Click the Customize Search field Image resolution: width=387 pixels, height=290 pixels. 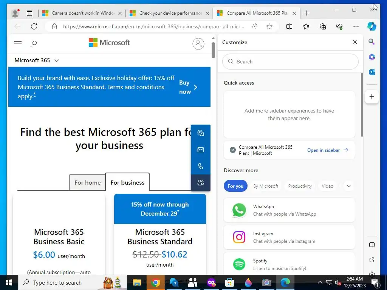pos(290,62)
